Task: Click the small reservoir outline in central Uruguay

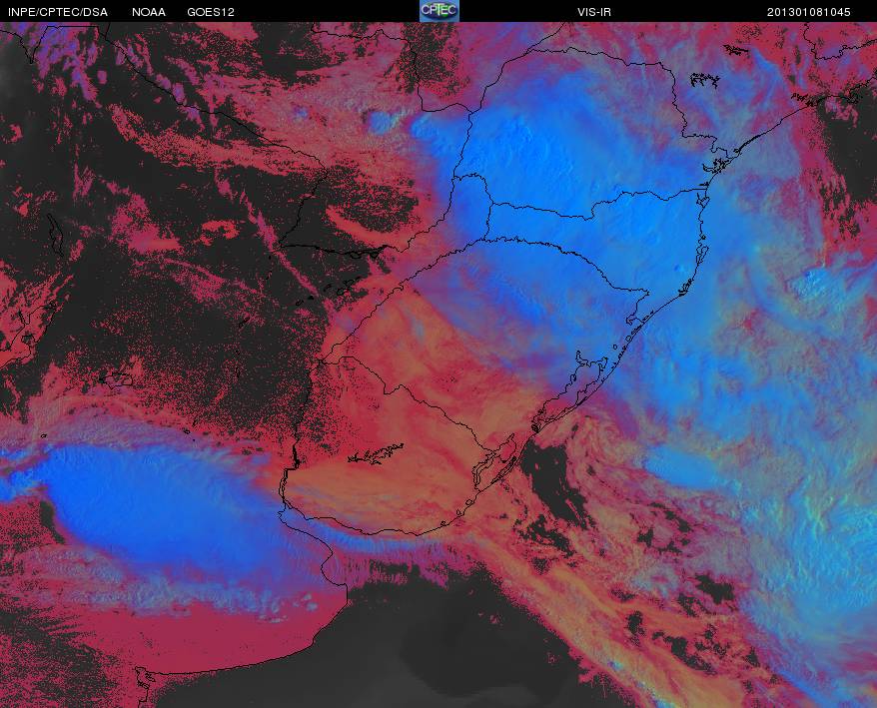Action: [x=377, y=454]
